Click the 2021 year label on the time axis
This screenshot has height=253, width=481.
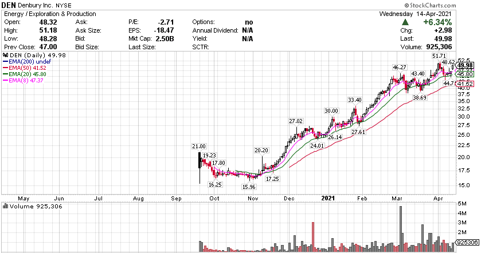click(328, 198)
